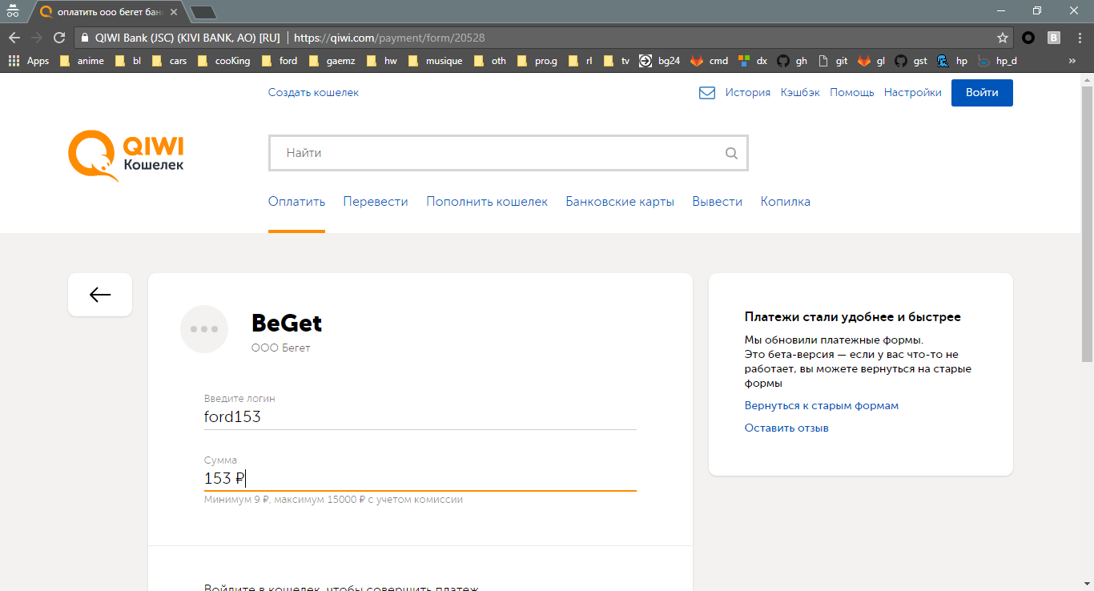Click the login field with ford153
Image resolution: width=1094 pixels, height=591 pixels.
coord(420,417)
